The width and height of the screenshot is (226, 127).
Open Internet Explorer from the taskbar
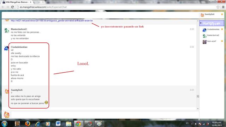(38, 124)
